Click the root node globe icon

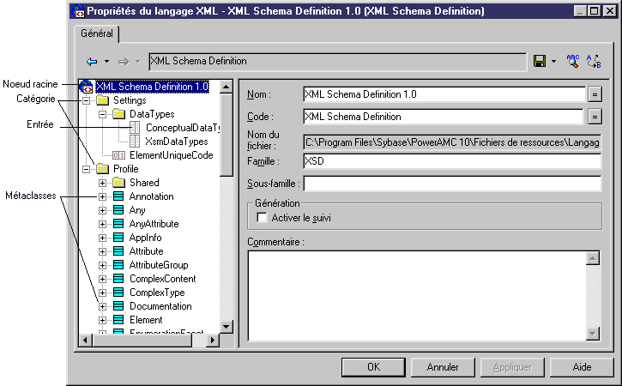click(86, 87)
